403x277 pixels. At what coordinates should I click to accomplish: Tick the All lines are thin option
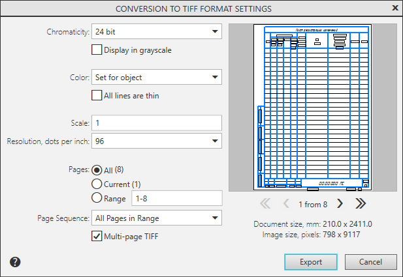(97, 95)
